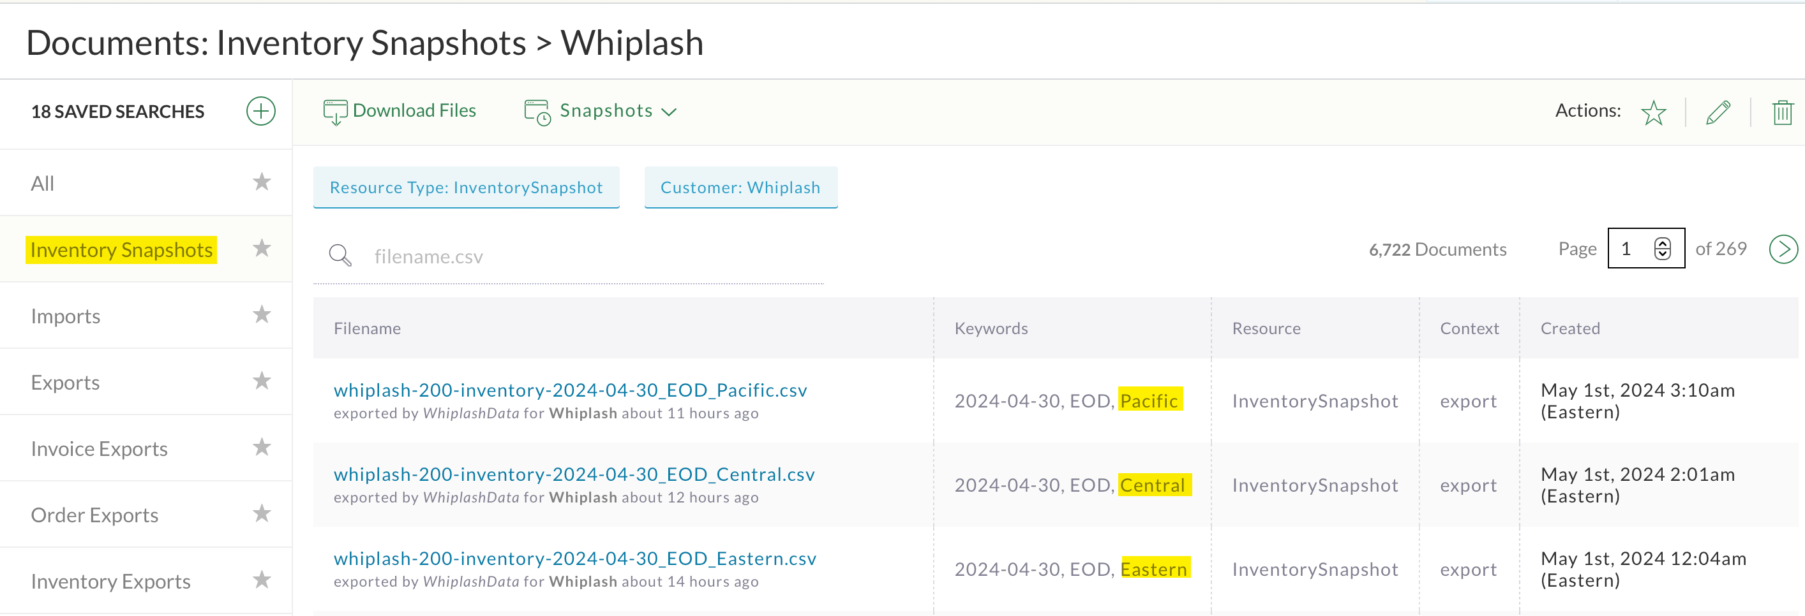Click the Snapshots clock-window icon
This screenshot has width=1805, height=616.
point(537,112)
